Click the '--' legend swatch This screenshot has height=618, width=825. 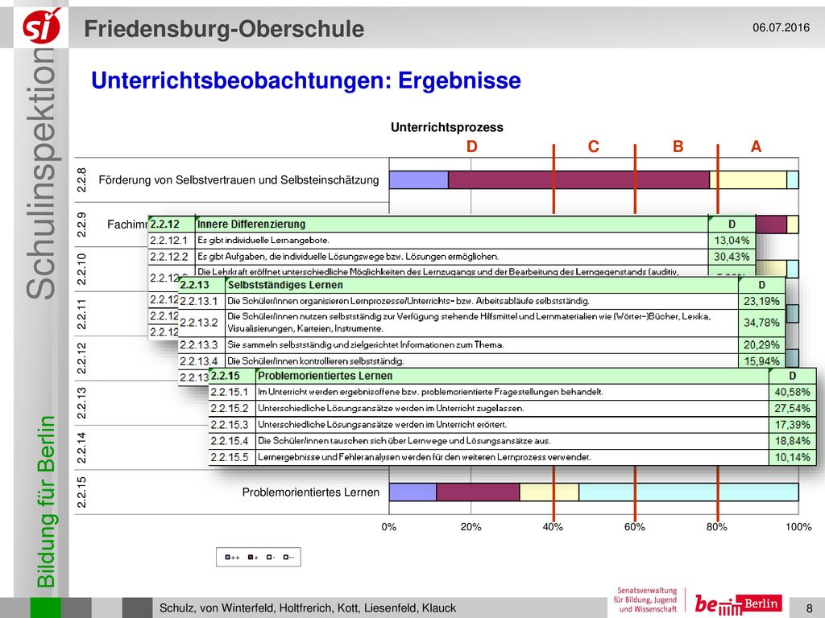click(286, 557)
